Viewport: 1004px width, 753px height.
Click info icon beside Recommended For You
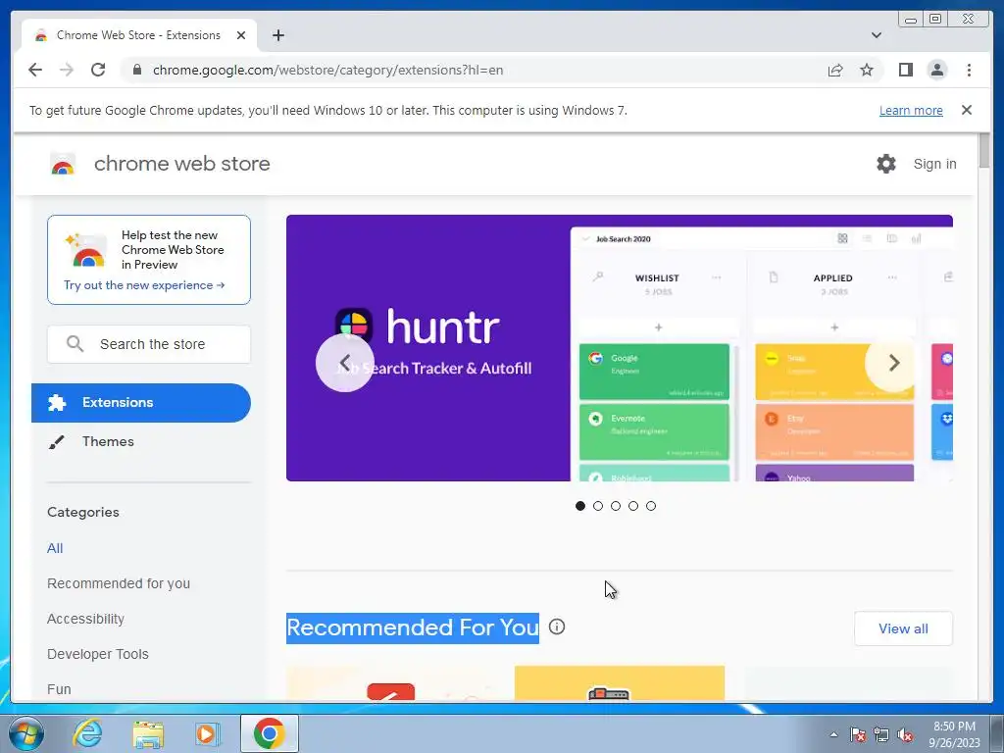[557, 627]
